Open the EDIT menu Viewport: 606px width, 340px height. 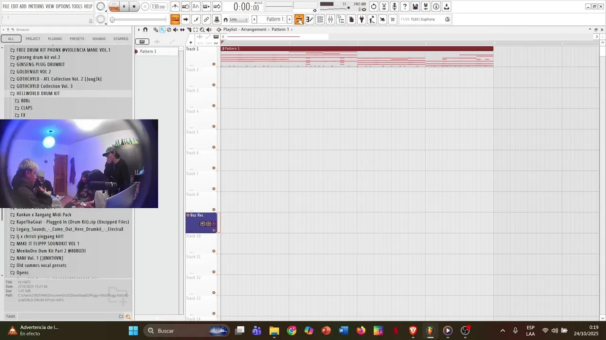pyautogui.click(x=15, y=7)
